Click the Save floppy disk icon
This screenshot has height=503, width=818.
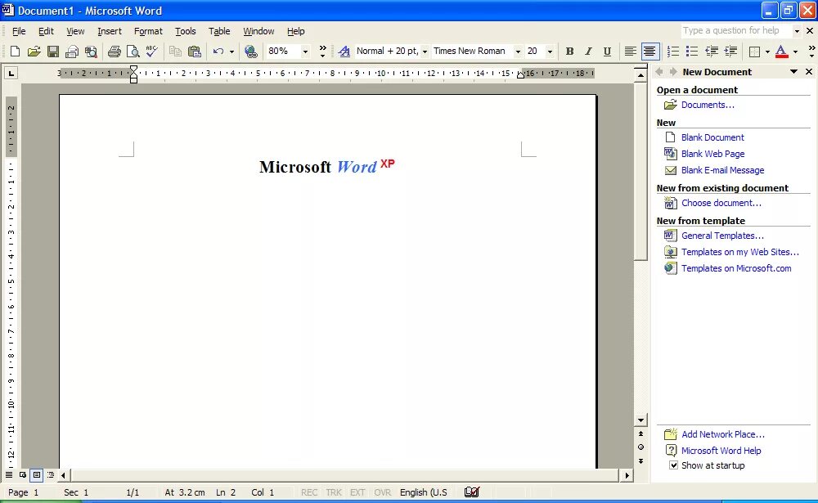(x=52, y=52)
